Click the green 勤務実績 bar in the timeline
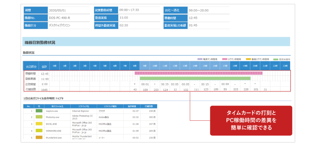Image resolution: width=315 pixels, height=146 pixels. pyautogui.click(x=195, y=78)
